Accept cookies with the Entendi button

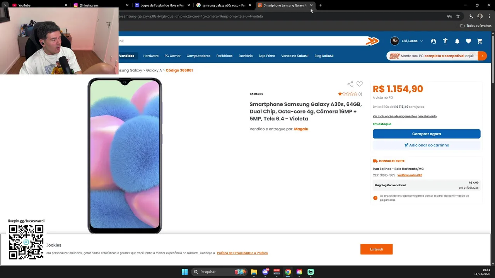[376, 249]
